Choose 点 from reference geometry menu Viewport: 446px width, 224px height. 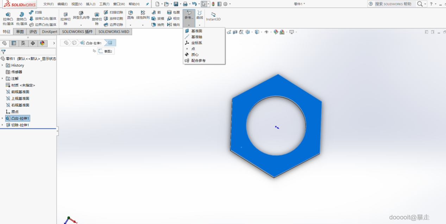(x=204, y=49)
